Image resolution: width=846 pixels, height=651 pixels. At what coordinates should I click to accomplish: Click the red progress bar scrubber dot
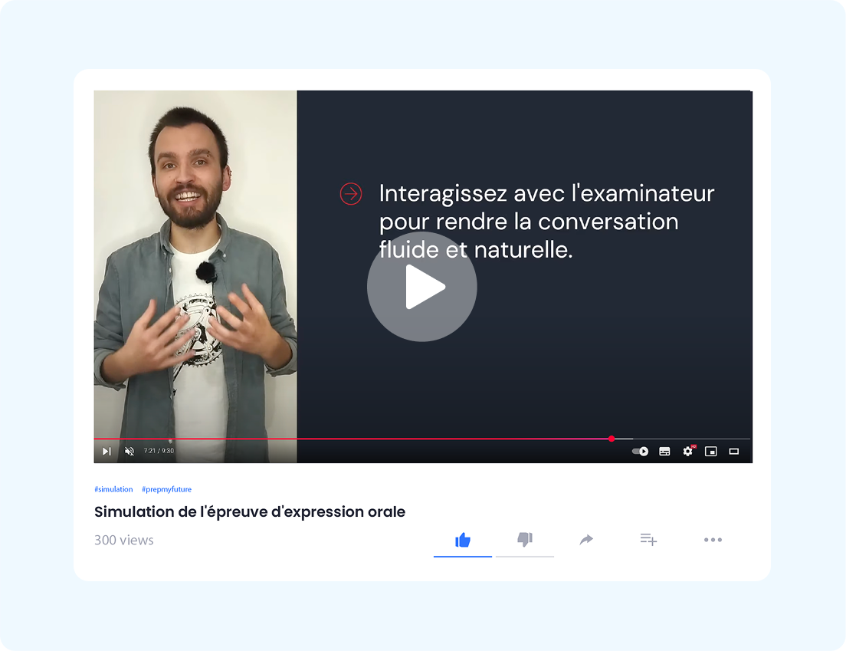click(x=612, y=439)
